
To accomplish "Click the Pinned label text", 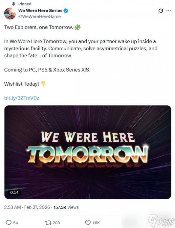I will pyautogui.click(x=25, y=4).
